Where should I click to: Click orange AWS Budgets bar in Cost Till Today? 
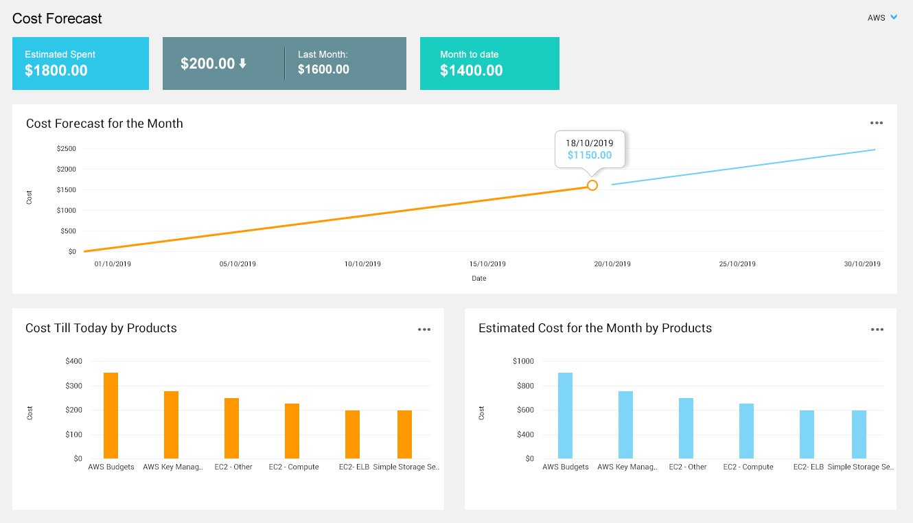click(x=111, y=416)
